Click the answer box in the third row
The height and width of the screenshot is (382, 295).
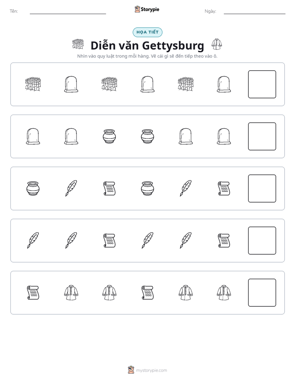pos(262,189)
